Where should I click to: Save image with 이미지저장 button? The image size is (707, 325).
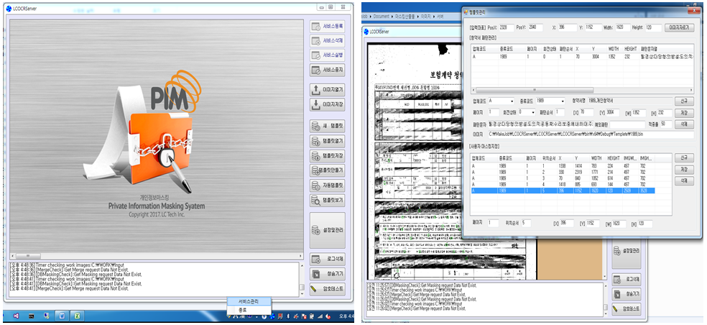328,104
